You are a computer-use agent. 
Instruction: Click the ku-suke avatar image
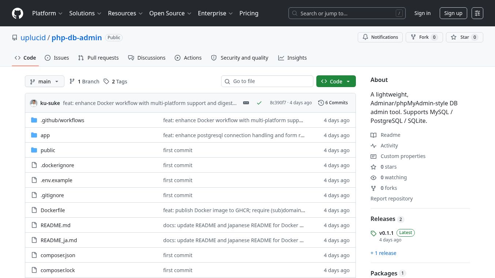pyautogui.click(x=34, y=103)
